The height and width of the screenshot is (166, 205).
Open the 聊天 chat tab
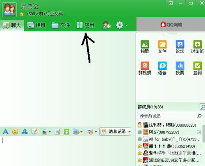(x=12, y=25)
